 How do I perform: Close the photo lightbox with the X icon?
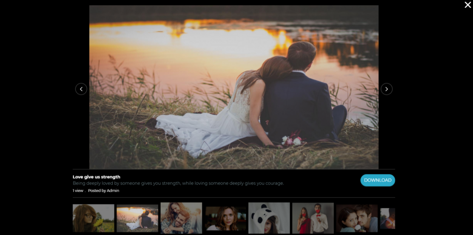click(x=467, y=5)
